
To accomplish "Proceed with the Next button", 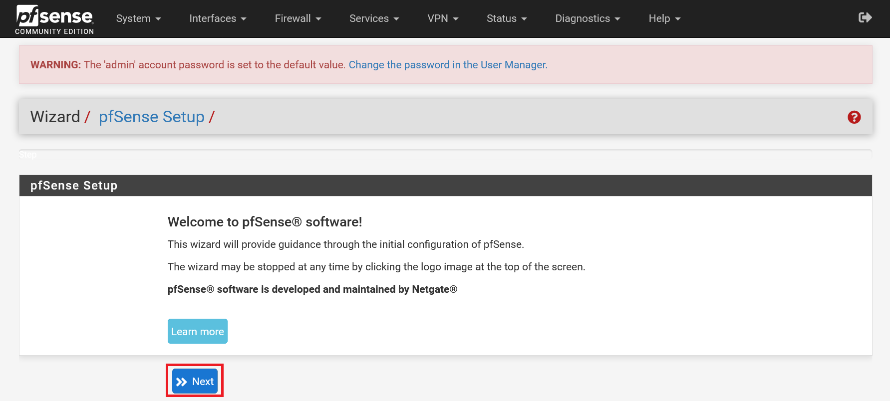I will tap(195, 381).
